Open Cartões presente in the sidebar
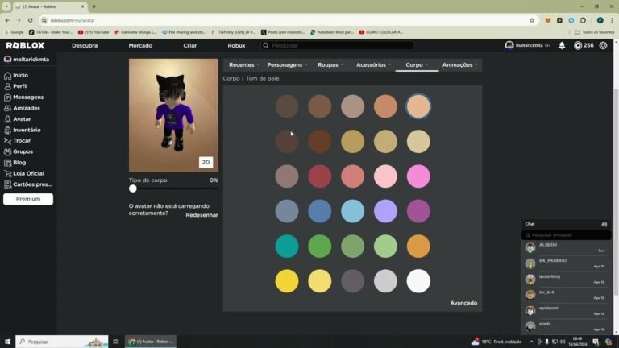The height and width of the screenshot is (348, 619). 27,184
